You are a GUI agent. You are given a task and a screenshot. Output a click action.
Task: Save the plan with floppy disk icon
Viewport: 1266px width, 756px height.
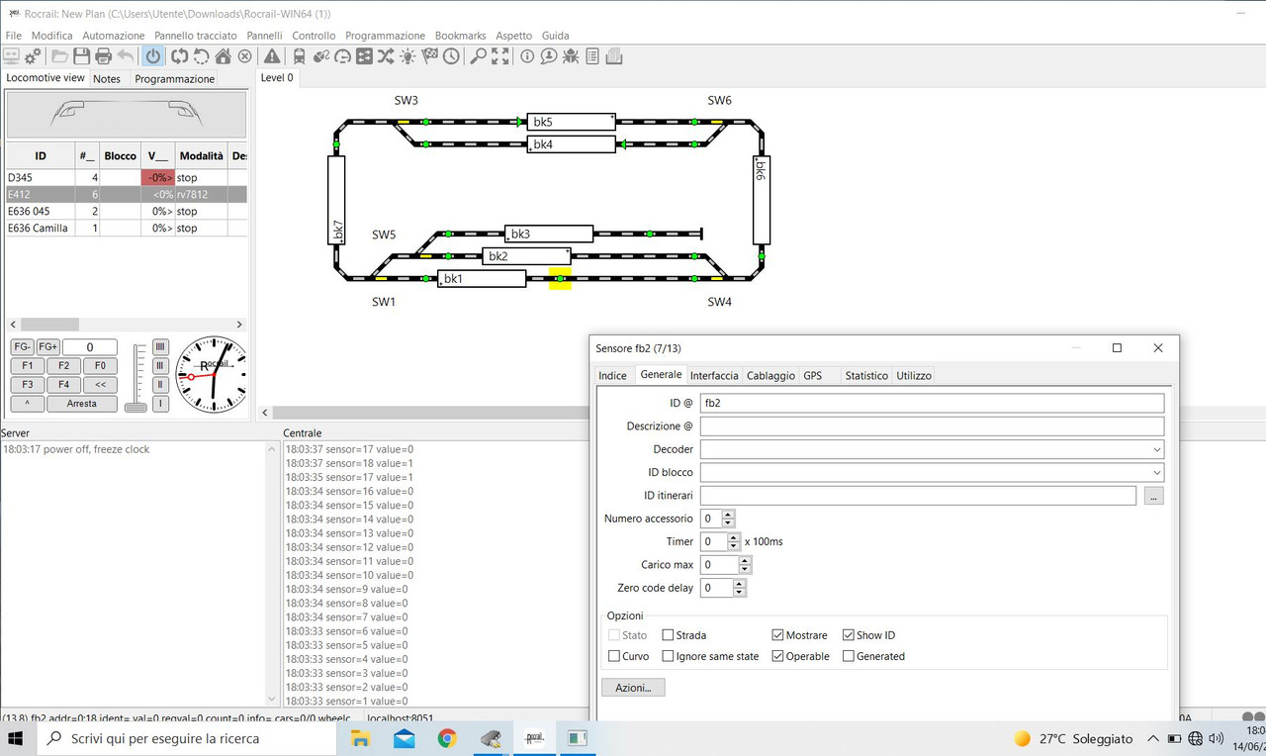coord(82,56)
